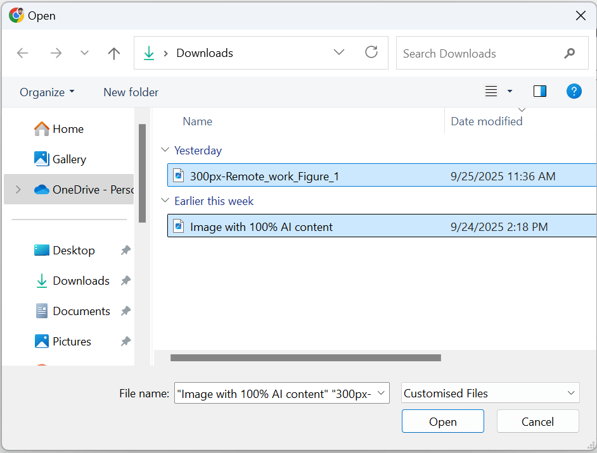Expand the OneDrive tree node
The height and width of the screenshot is (453, 597).
tap(18, 189)
